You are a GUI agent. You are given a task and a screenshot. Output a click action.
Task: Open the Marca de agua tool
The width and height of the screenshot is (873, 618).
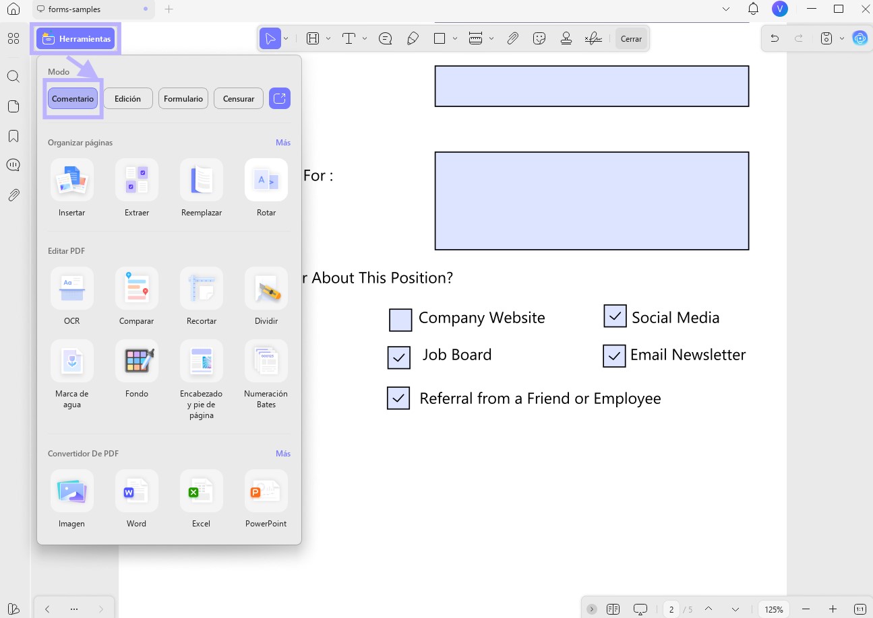(x=72, y=361)
